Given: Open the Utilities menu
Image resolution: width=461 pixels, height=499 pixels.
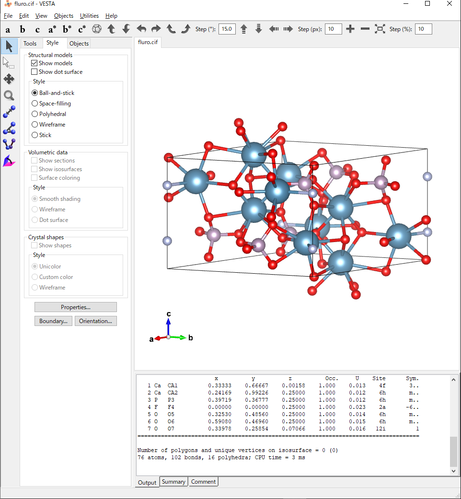Looking at the screenshot, I should [89, 16].
